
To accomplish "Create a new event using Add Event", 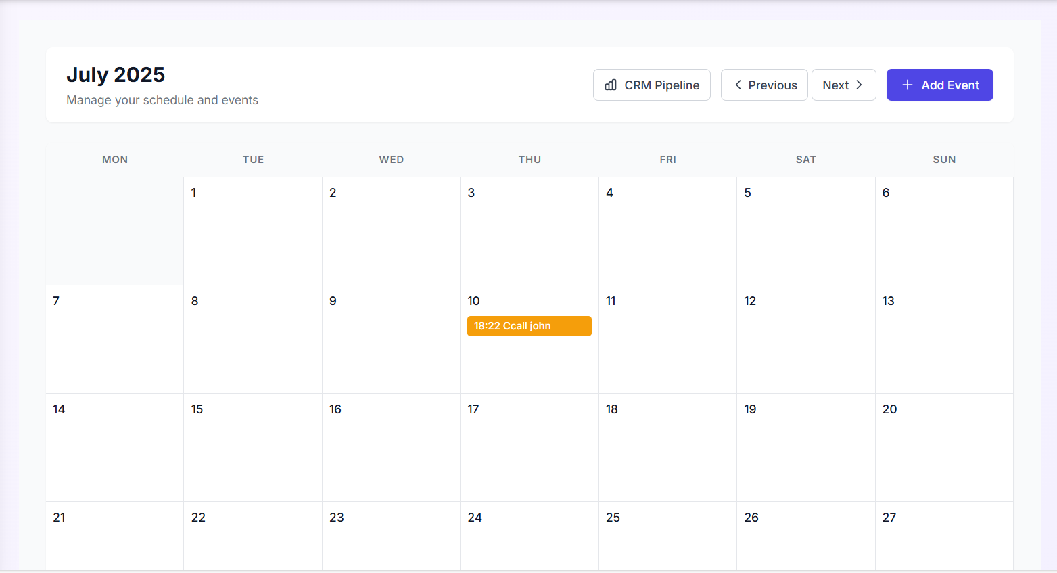I will click(x=939, y=85).
